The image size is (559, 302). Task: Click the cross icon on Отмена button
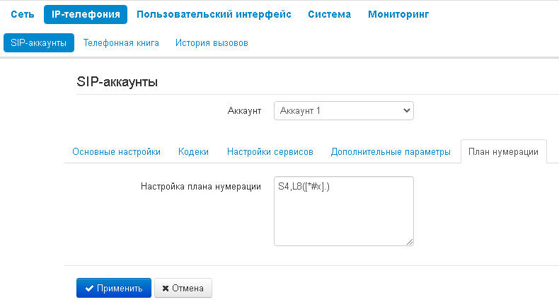pyautogui.click(x=166, y=288)
